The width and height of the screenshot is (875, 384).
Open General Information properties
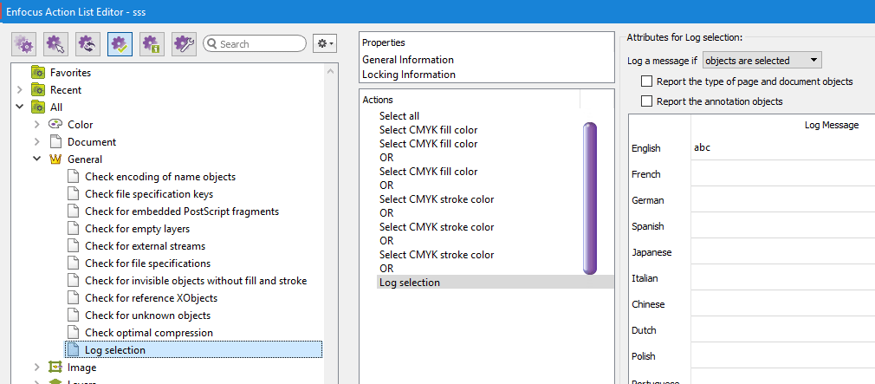pos(408,59)
